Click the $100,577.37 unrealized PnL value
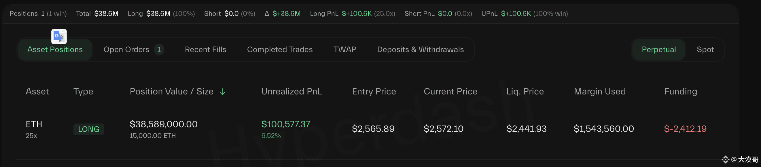761x167 pixels. tap(286, 124)
